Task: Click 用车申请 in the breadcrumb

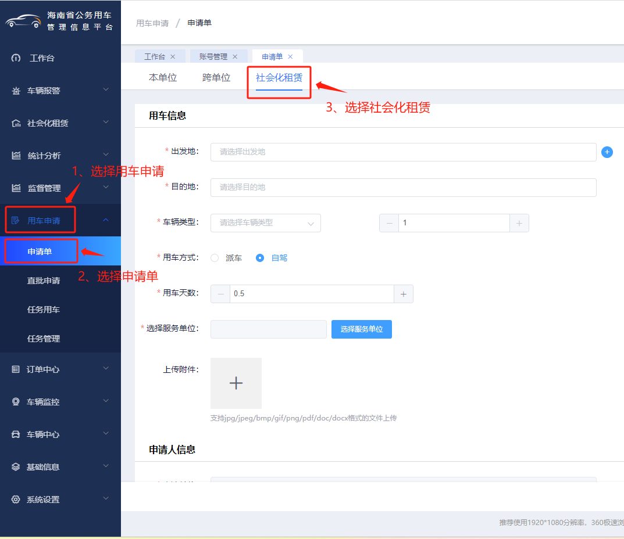Action: (x=152, y=23)
